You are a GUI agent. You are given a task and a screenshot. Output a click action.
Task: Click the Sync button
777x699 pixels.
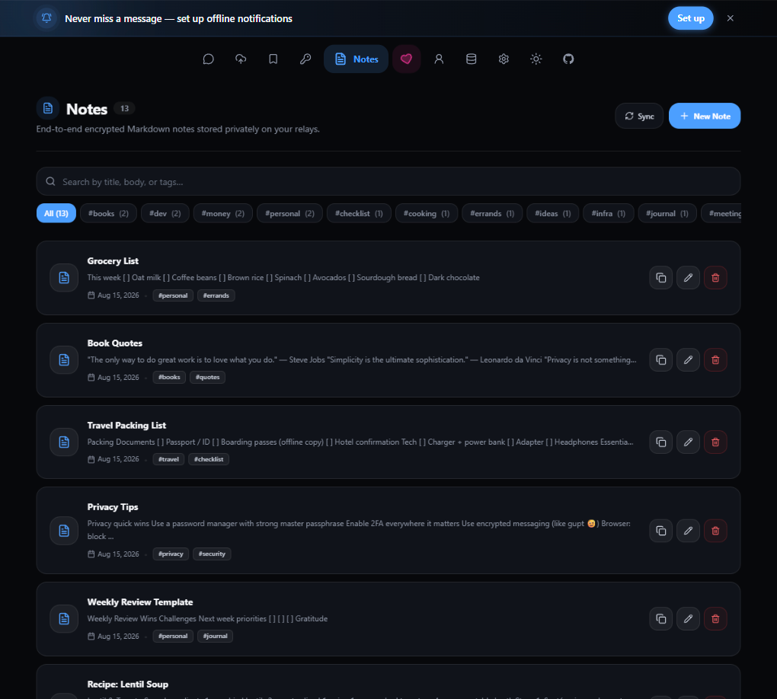[639, 116]
